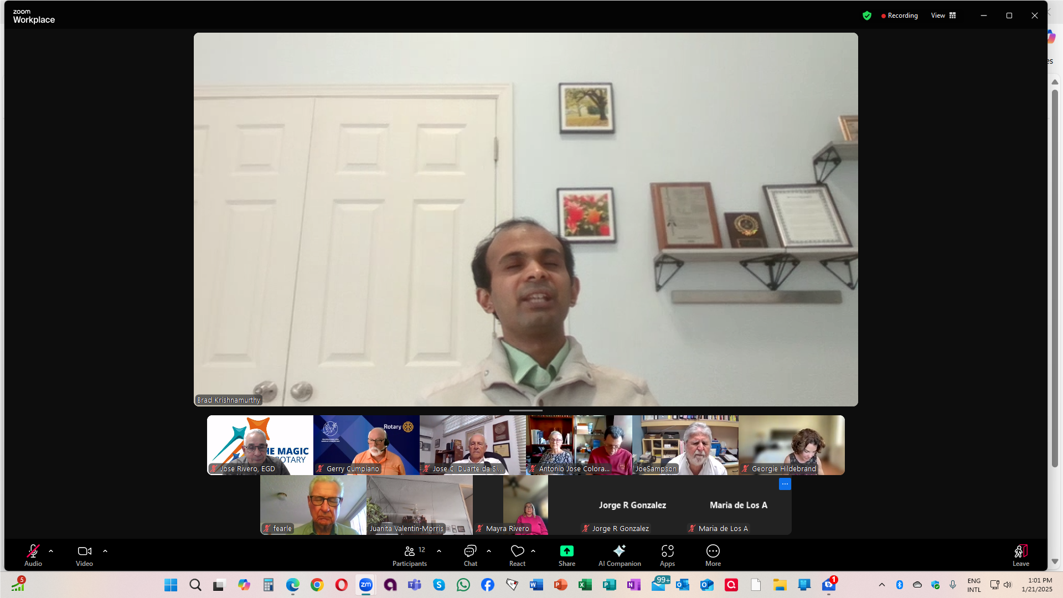This screenshot has height=598, width=1063.
Task: Start sharing with the green Share button
Action: coord(566,555)
